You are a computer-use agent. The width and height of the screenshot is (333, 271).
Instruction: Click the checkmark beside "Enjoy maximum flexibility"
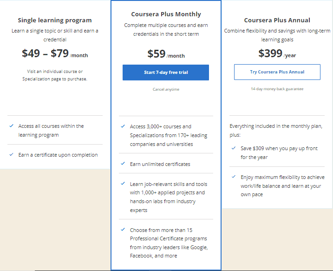[233, 177]
